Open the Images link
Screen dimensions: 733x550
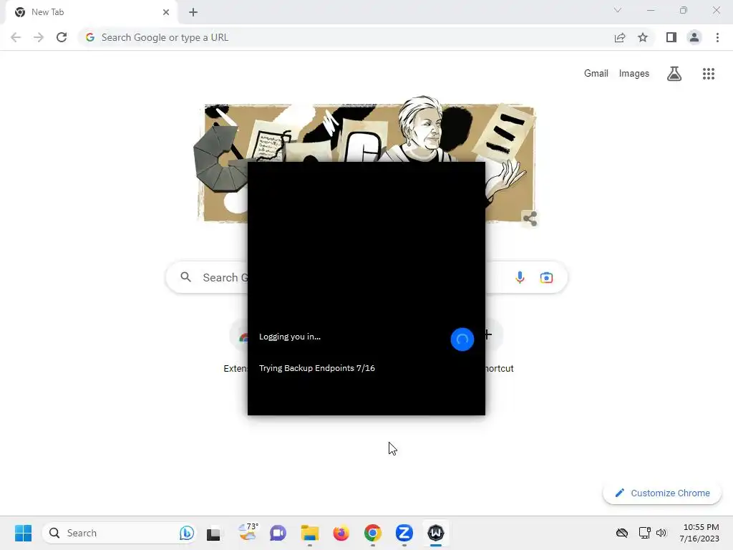pos(634,74)
